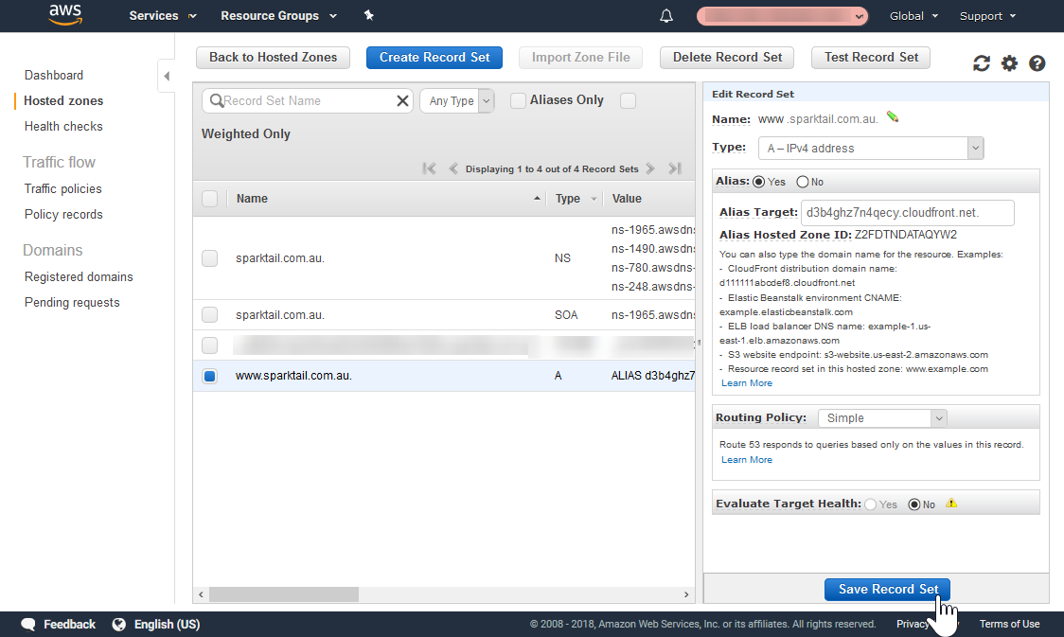Refresh the record sets list
Image resolution: width=1064 pixels, height=637 pixels.
coord(982,63)
